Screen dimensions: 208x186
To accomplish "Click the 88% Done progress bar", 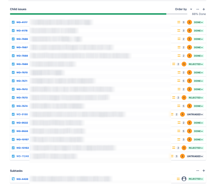I will click(99, 14).
